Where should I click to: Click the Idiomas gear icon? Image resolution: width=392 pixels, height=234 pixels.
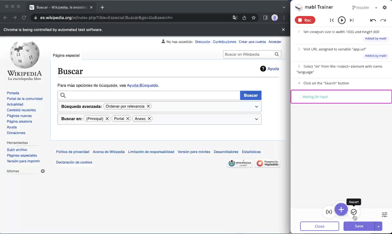43,171
